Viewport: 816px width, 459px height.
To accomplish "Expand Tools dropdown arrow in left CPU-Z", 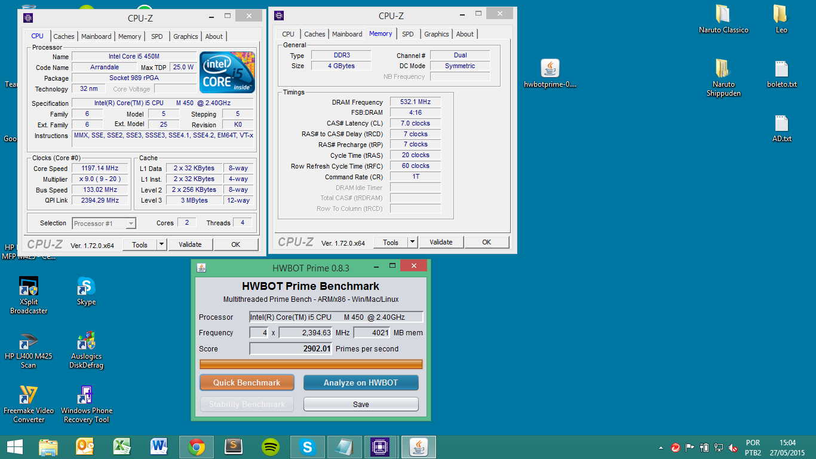I will [x=161, y=244].
